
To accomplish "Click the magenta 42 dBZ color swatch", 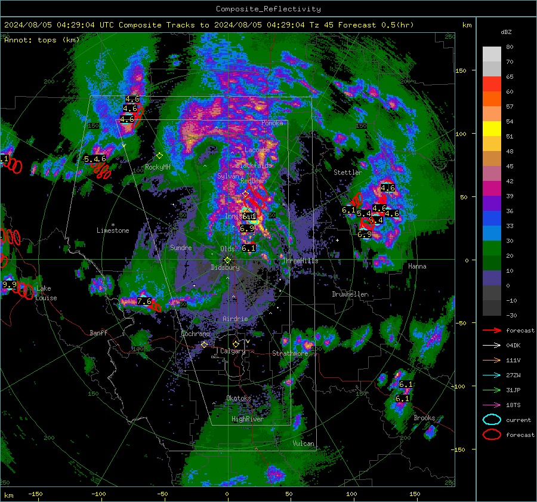I will point(492,188).
